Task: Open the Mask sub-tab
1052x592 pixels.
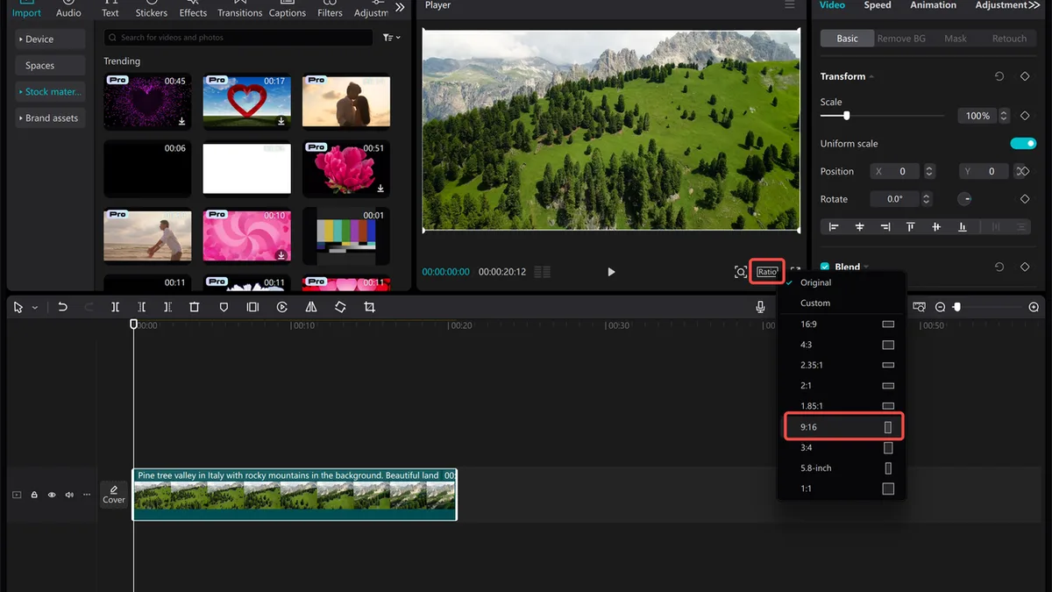Action: pos(956,39)
